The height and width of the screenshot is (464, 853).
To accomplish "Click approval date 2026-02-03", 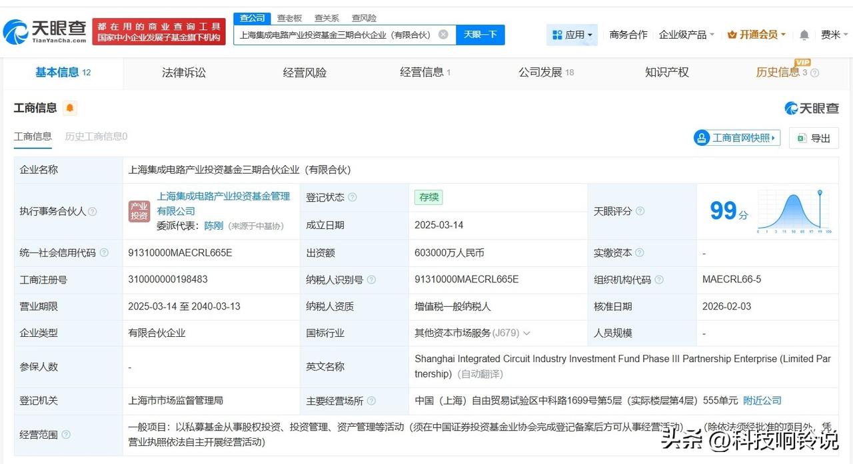I will click(726, 306).
